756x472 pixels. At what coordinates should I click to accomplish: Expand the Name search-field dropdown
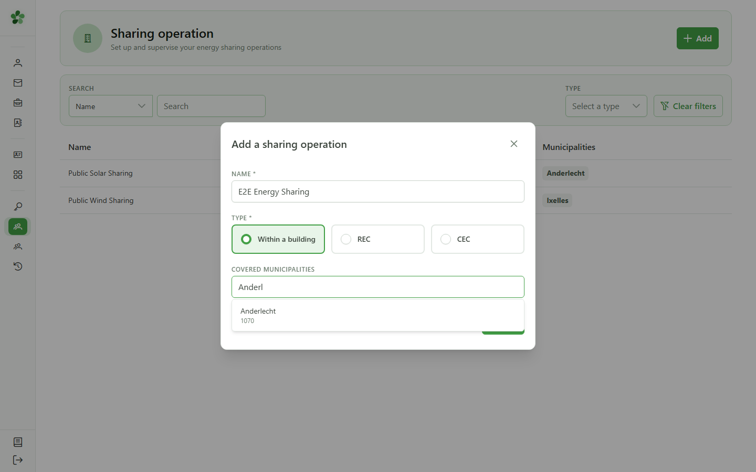(x=111, y=106)
